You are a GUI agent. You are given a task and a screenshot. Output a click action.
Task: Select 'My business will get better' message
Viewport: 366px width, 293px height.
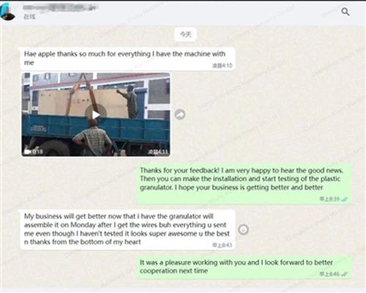tap(127, 229)
